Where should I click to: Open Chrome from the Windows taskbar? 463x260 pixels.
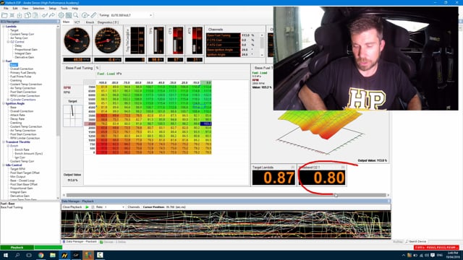coord(41,255)
